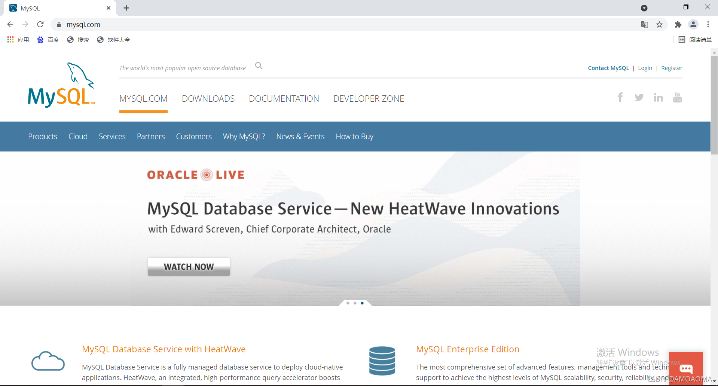Click the cloud icon beside HeatWave service
The width and height of the screenshot is (718, 386).
[48, 361]
